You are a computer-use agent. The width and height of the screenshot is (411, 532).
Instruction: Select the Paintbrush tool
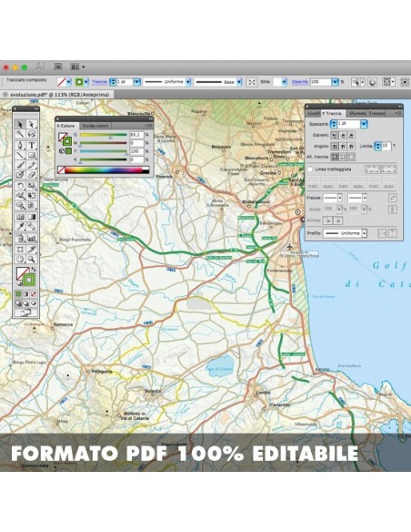[x=20, y=165]
